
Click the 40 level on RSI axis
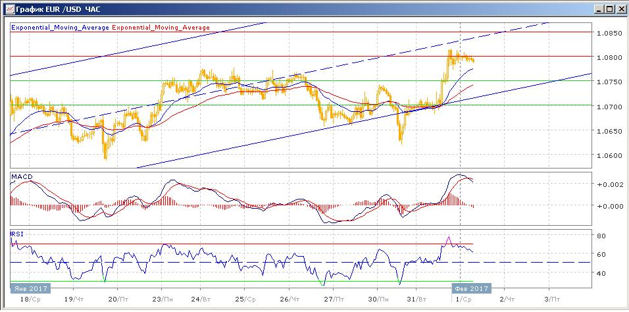[x=600, y=273]
